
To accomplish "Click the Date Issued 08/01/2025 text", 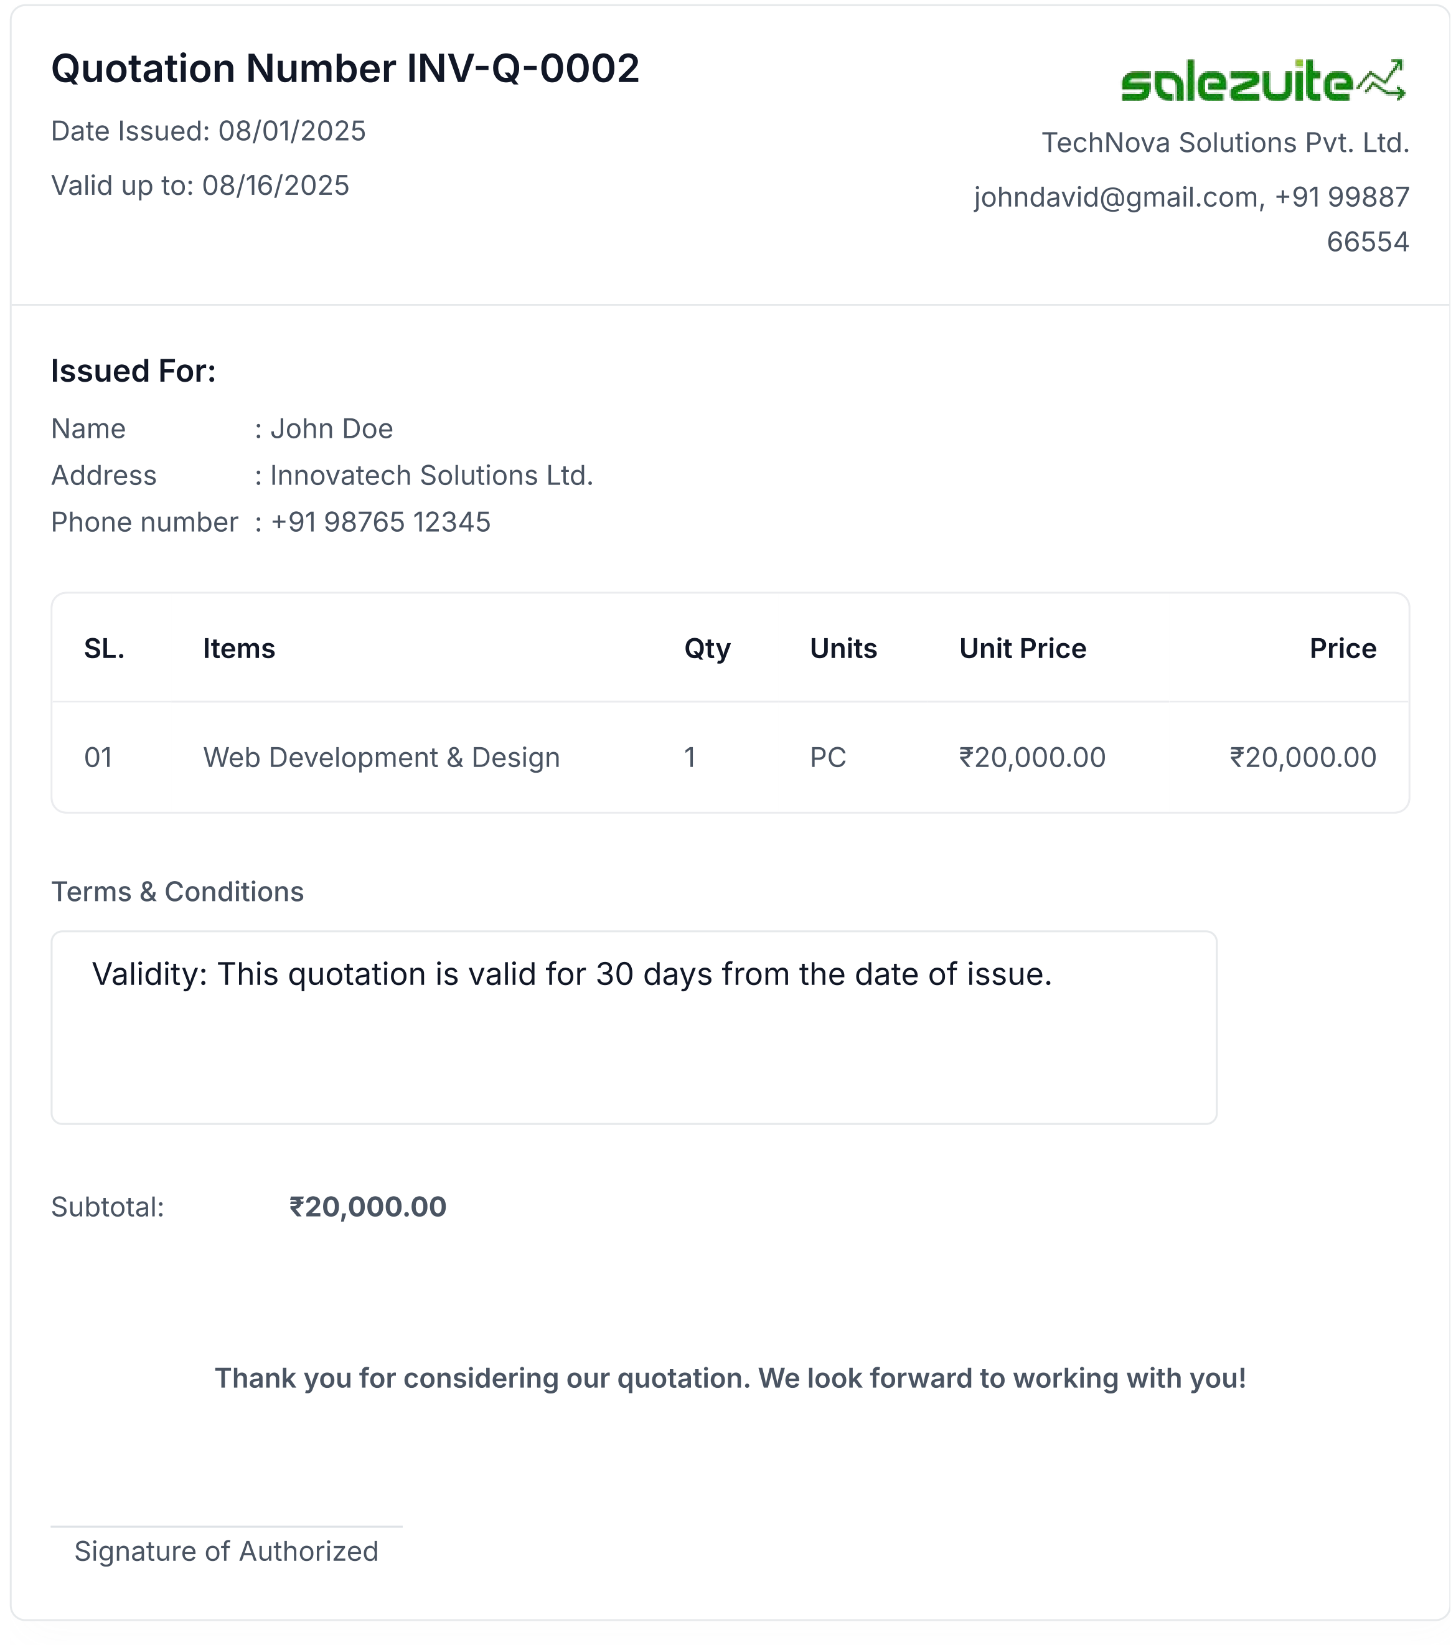I will coord(209,131).
